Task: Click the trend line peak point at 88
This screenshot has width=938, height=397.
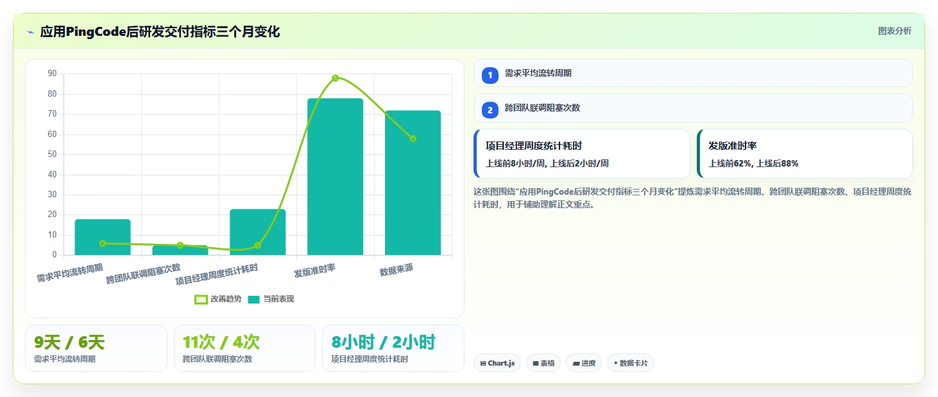Action: tap(335, 78)
